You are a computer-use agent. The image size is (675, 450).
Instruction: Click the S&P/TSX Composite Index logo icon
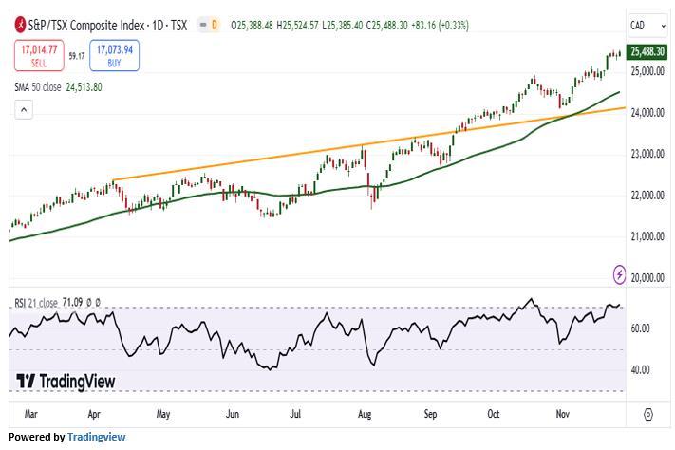(21, 24)
